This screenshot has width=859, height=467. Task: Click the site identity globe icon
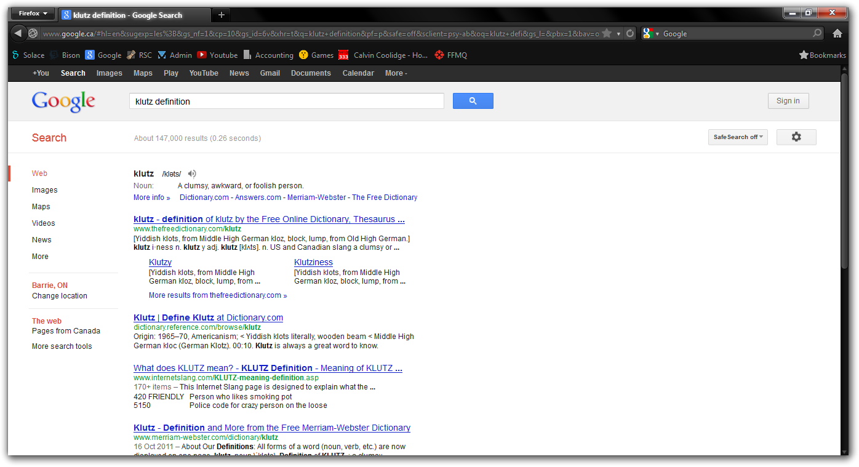coord(33,34)
